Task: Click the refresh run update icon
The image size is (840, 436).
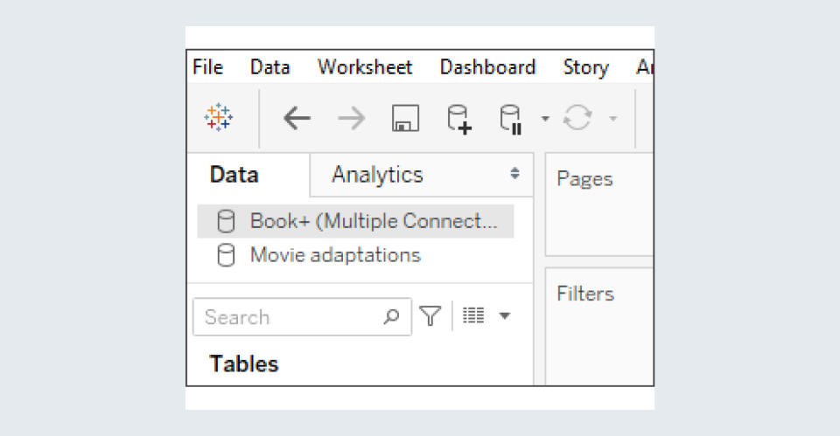Action: [x=577, y=117]
